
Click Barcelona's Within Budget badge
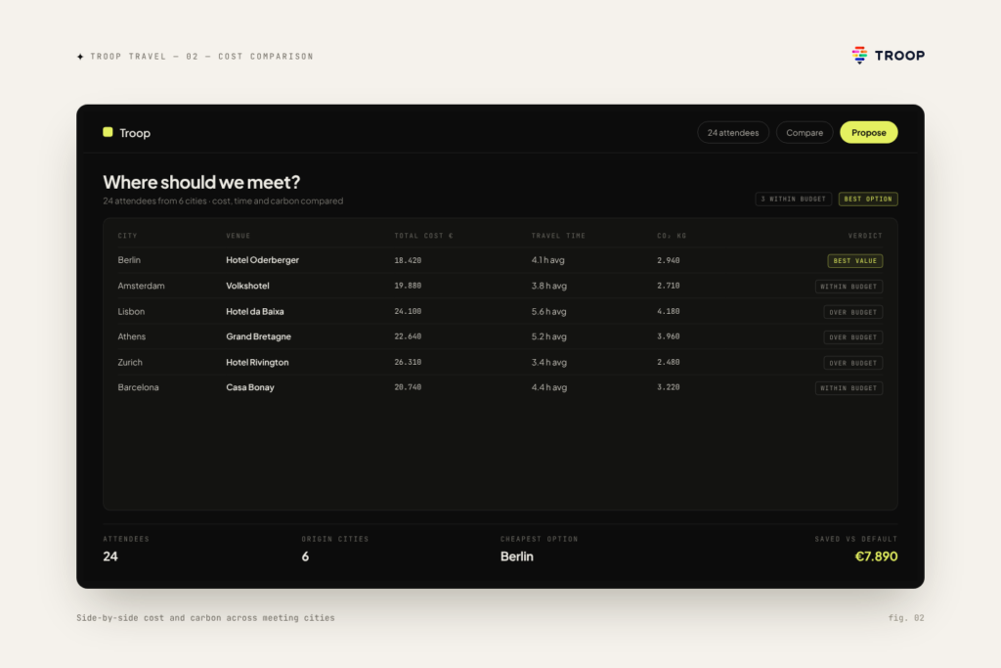[849, 388]
